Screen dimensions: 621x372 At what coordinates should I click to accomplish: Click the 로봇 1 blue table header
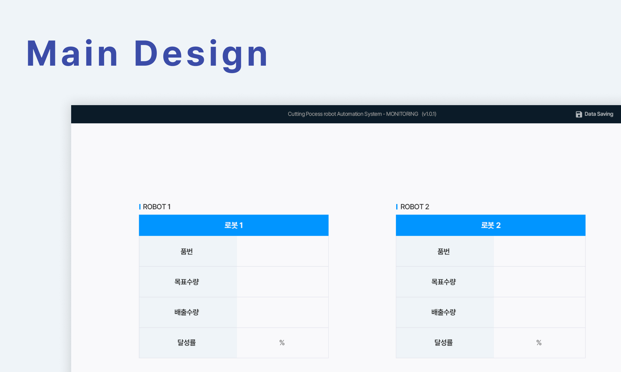click(x=234, y=225)
